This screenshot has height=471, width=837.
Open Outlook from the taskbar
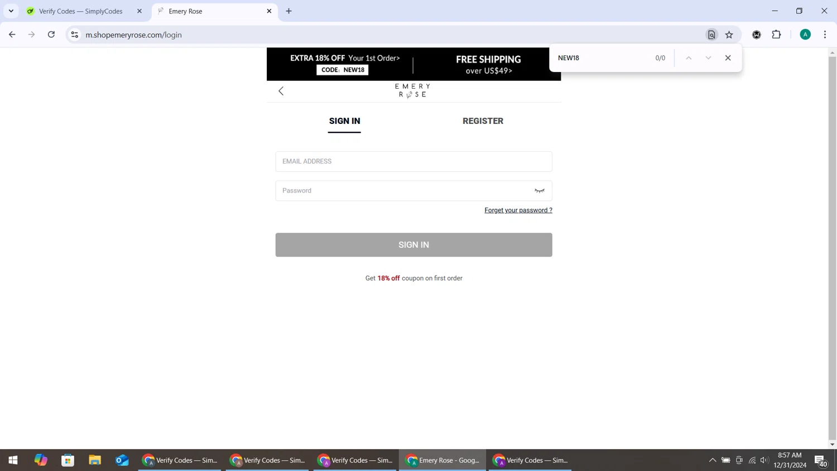[122, 460]
